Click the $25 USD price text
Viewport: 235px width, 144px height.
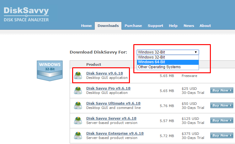(x=189, y=89)
